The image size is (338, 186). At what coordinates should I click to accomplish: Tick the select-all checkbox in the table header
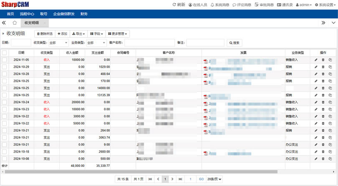pos(5,53)
